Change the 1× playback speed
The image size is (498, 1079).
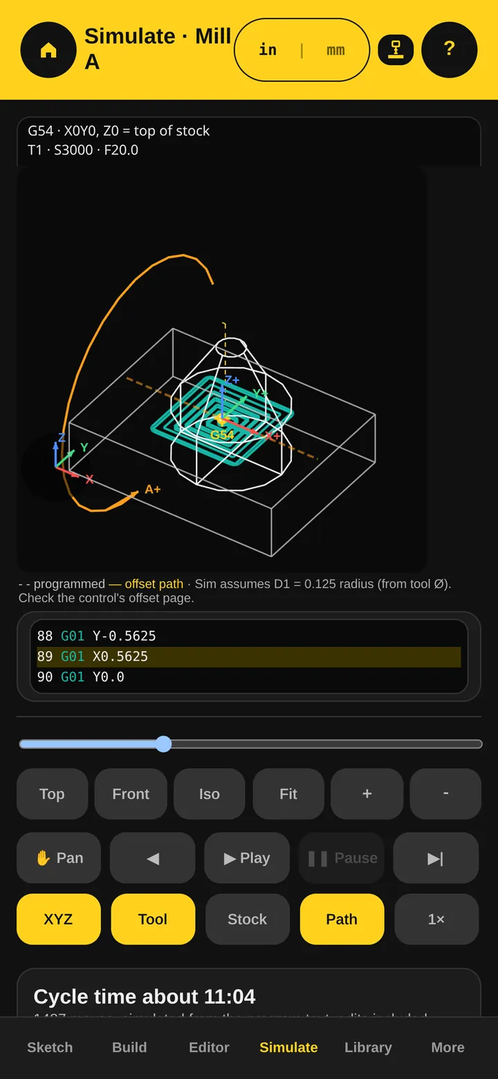pos(436,919)
